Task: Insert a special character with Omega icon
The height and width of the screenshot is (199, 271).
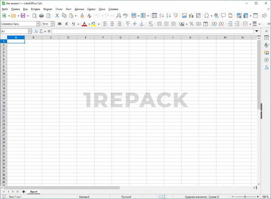Action: tap(206, 16)
